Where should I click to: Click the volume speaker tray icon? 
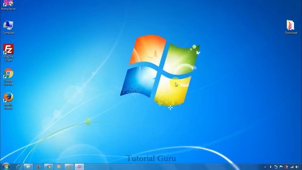pos(297,167)
